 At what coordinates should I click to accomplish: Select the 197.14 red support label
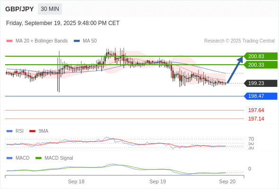coord(256,119)
